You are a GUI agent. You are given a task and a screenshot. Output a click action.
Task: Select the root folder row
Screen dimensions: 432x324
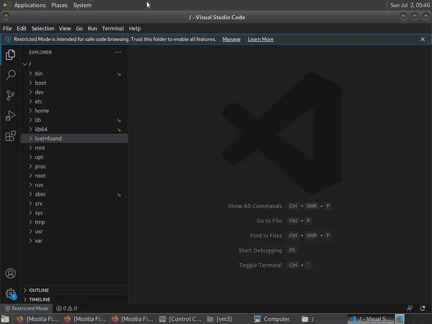(x=74, y=176)
